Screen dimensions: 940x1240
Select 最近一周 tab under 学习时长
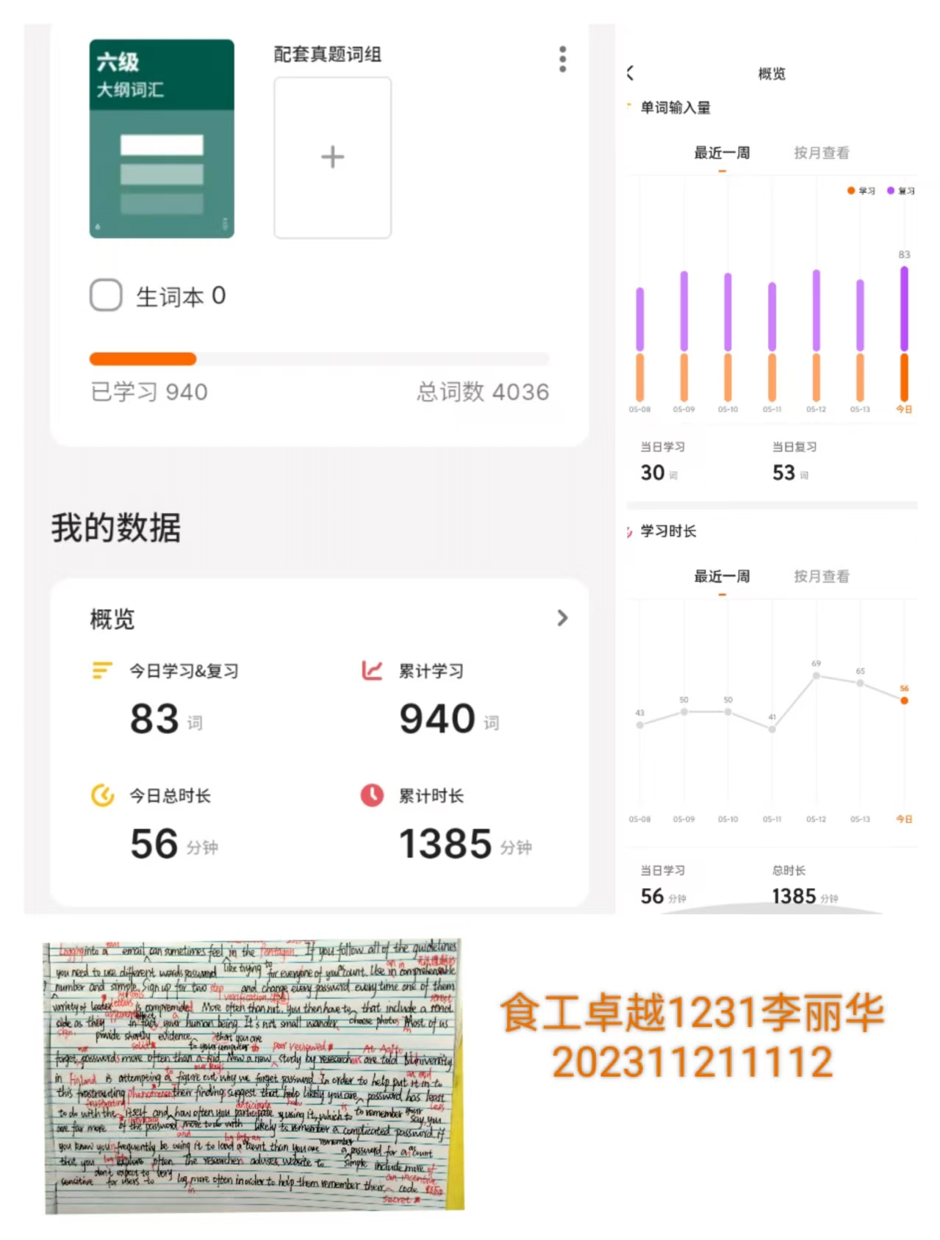click(722, 576)
